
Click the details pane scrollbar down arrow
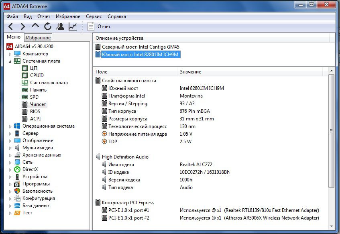point(332,226)
